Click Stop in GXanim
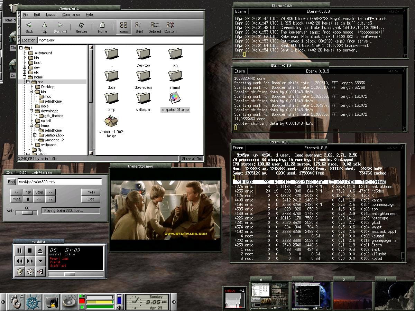The image size is (415, 311). click(39, 192)
